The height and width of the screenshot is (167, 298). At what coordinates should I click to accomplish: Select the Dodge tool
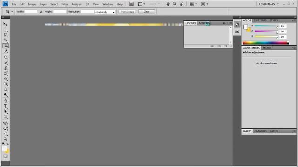[6, 95]
